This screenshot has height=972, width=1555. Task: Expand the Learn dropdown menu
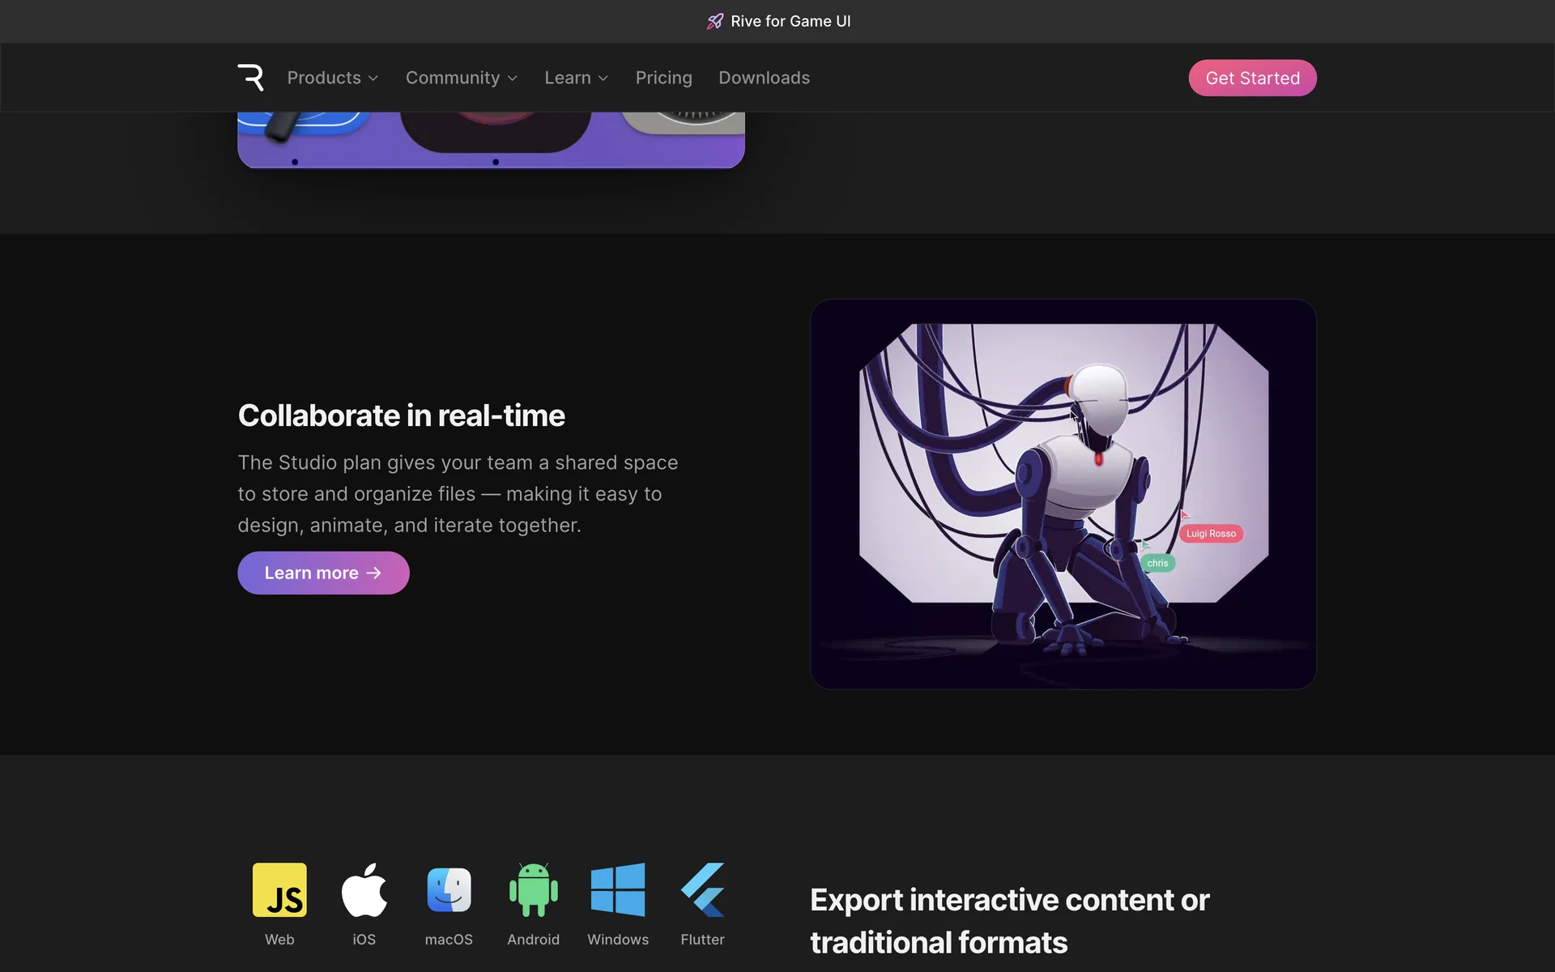[576, 78]
